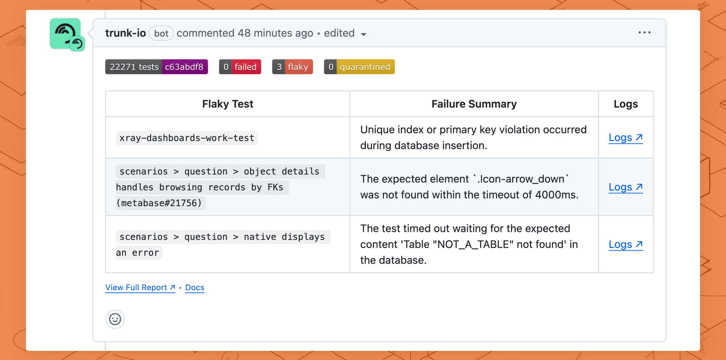The width and height of the screenshot is (726, 360).
Task: Open the comment options via the three-dot control
Action: 644,33
